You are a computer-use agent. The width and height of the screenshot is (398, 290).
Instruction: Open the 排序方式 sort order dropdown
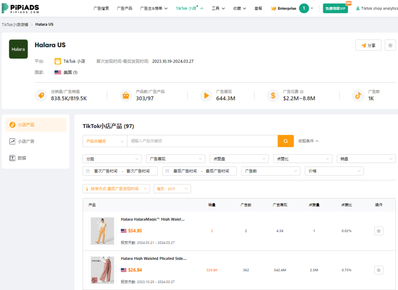click(116, 189)
